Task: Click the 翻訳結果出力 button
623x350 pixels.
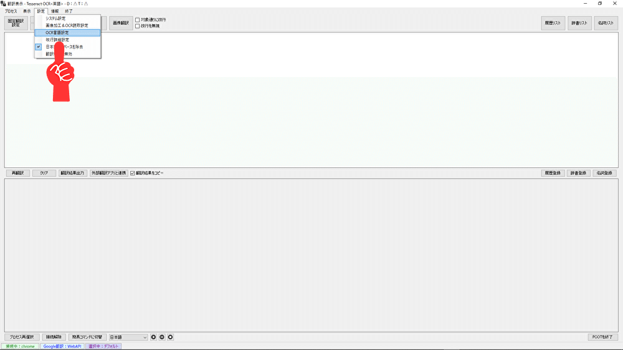Action: 73,173
